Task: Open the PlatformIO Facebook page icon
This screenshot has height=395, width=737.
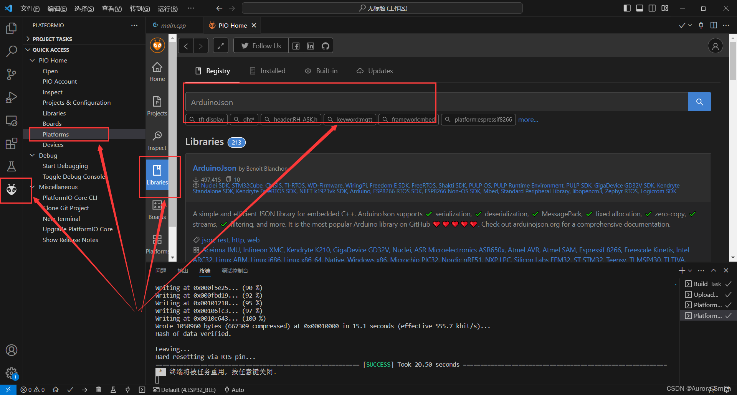Action: pyautogui.click(x=296, y=46)
